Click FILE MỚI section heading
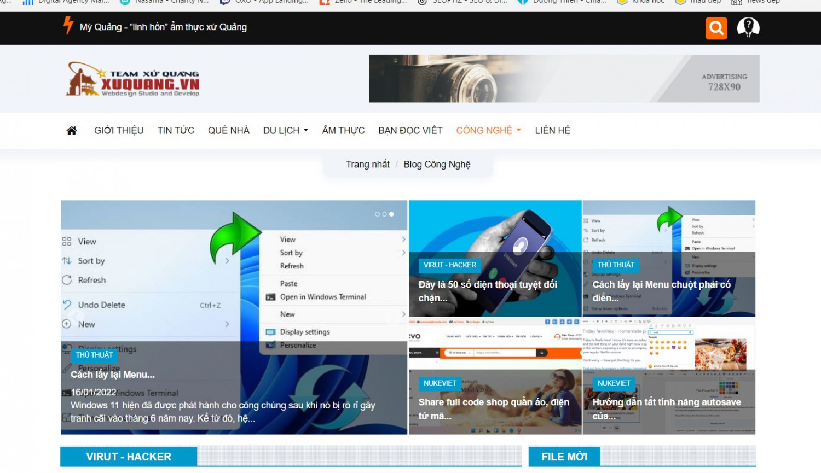821x473 pixels. [x=564, y=457]
